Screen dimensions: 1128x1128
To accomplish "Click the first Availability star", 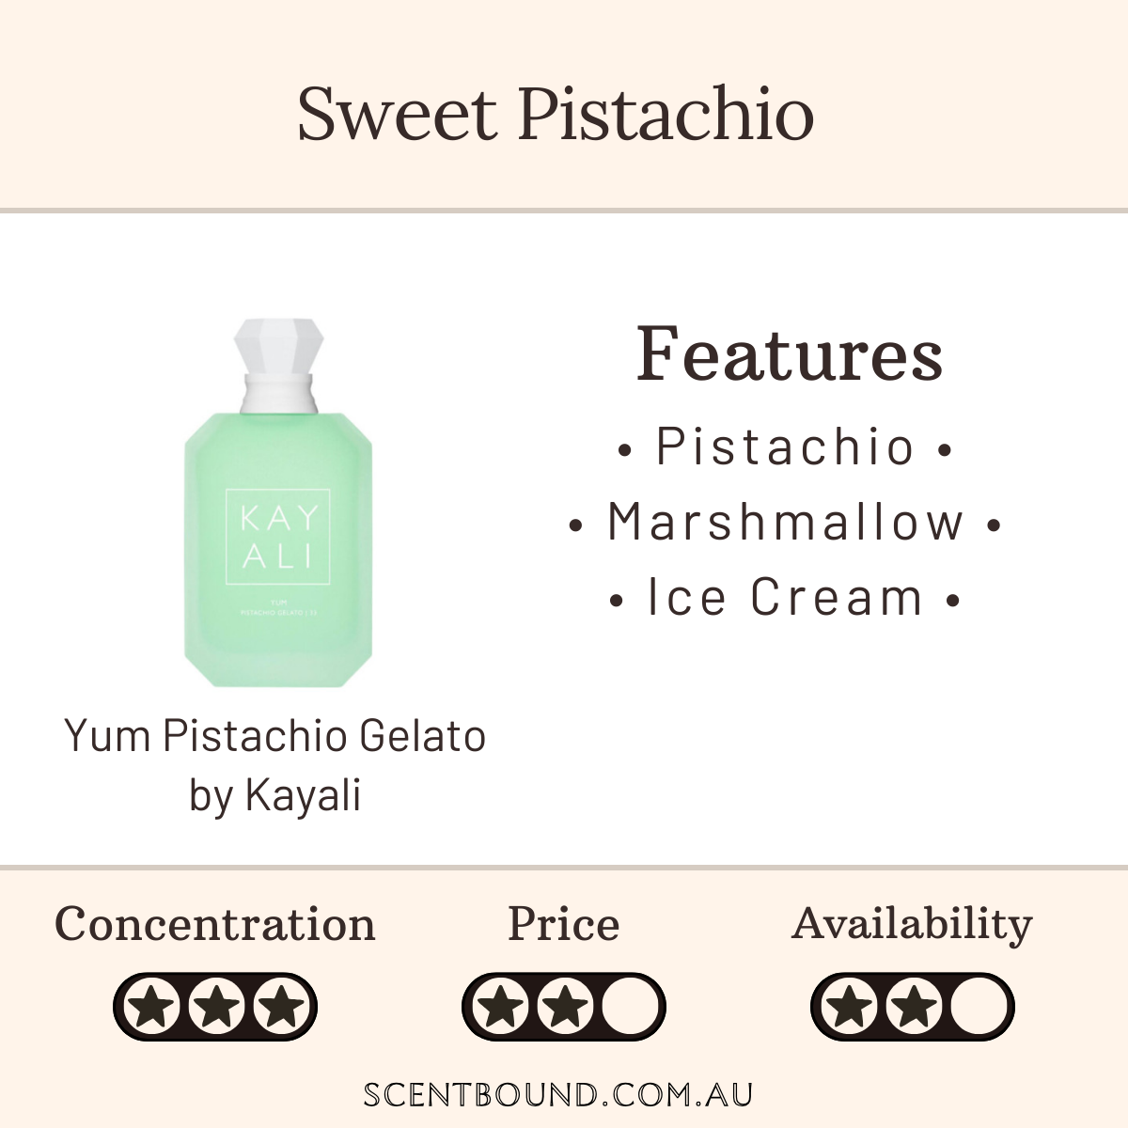I will [x=852, y=1007].
